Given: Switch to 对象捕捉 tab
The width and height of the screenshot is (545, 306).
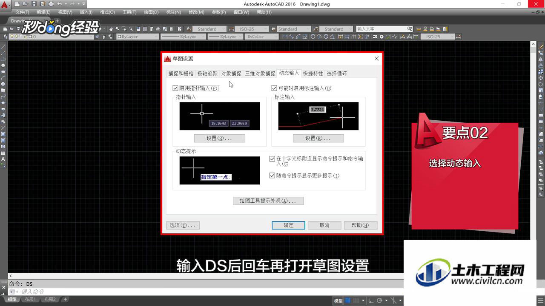Looking at the screenshot, I should (x=231, y=74).
